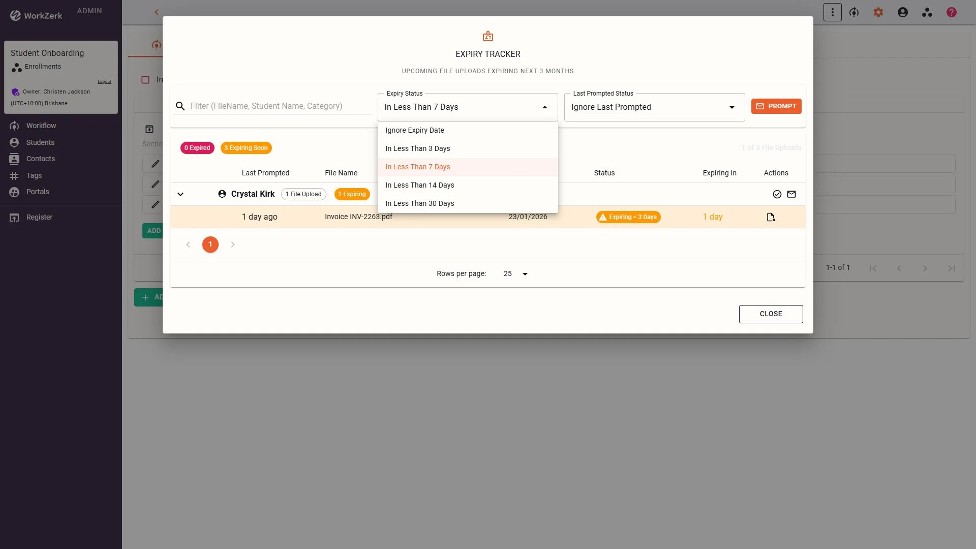Open the orange settings gear icon
This screenshot has width=976, height=549.
tap(878, 12)
